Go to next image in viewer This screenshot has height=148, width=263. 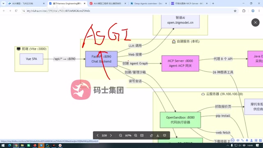tap(111, 135)
